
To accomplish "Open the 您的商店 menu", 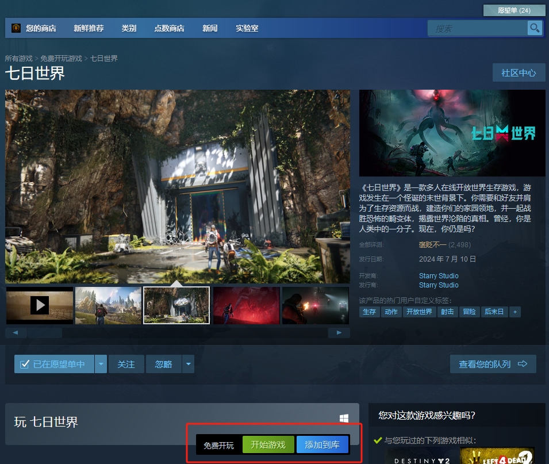I will pyautogui.click(x=41, y=28).
